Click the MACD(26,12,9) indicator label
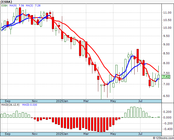Screen dimensions: 174x140 10,105
